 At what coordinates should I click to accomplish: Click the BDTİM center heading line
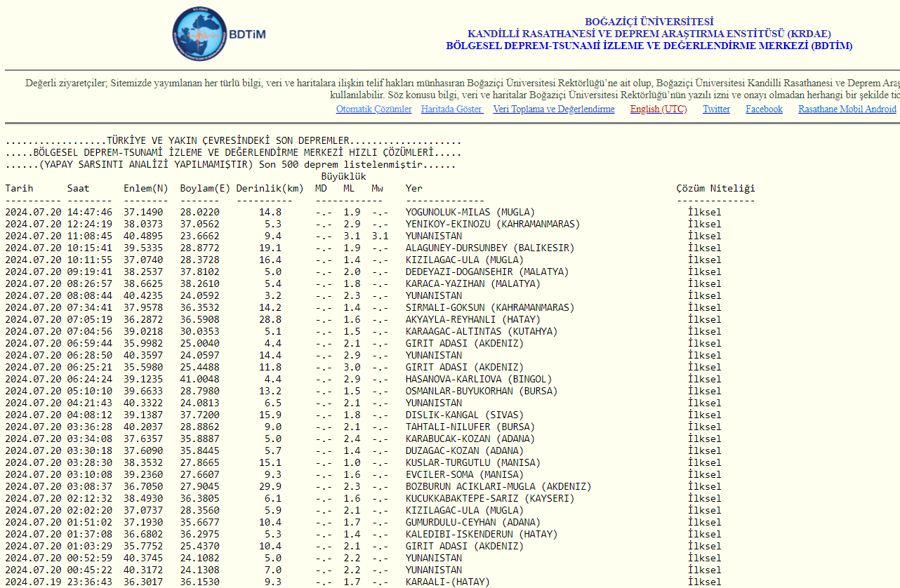(649, 46)
